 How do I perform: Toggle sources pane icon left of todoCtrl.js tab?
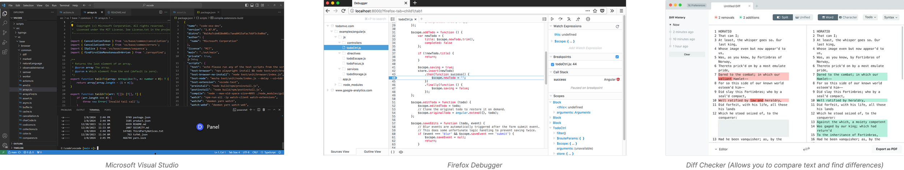[393, 19]
